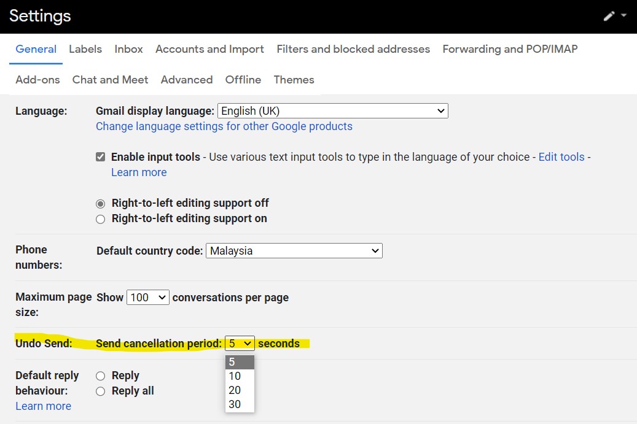This screenshot has height=424, width=637.
Task: Open the arrow next to pencil icon
Action: click(x=624, y=15)
